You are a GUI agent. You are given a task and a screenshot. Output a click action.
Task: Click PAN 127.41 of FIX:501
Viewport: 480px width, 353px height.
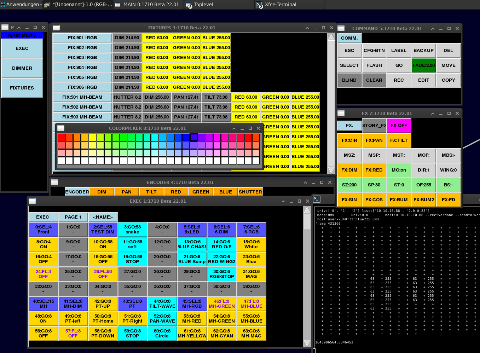point(186,97)
